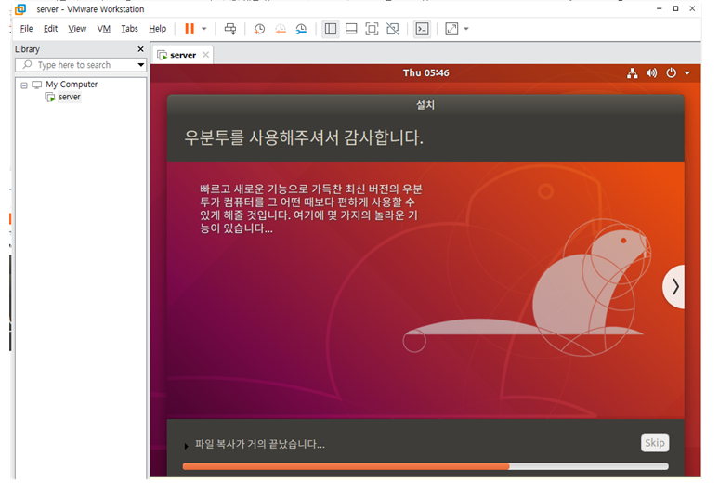Go to the next installer slide
The image size is (719, 483).
click(x=674, y=287)
